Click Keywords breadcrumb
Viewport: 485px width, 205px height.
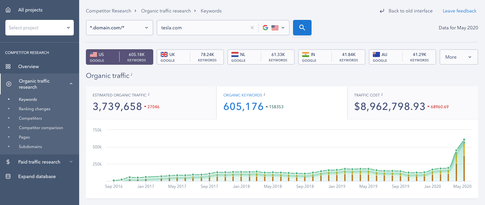211,11
